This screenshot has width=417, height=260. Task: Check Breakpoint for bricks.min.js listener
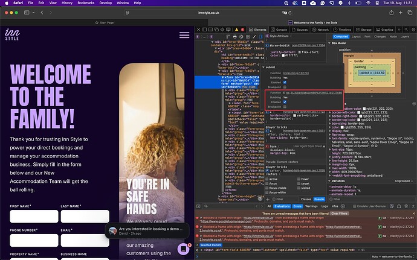tap(285, 87)
